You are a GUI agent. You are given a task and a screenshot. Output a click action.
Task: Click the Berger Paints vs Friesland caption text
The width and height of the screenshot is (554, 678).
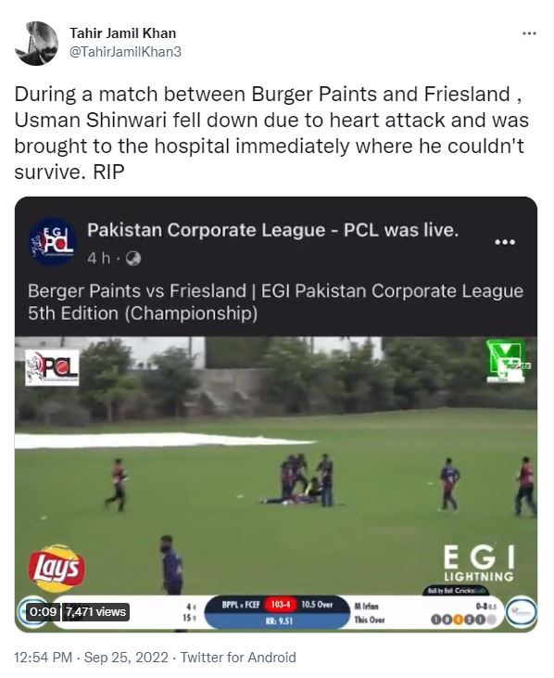pos(275,302)
